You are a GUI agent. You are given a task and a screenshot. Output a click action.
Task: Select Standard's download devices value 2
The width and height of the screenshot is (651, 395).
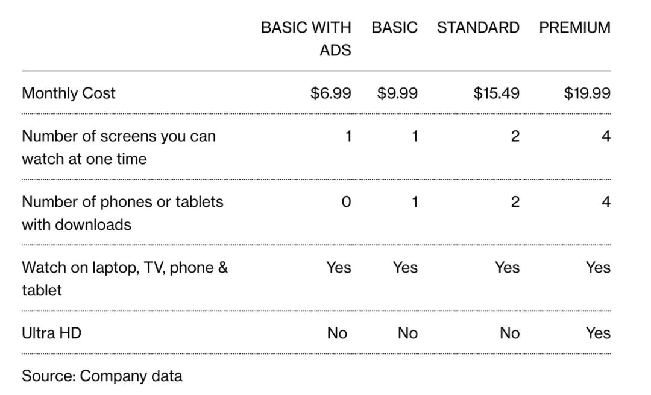(x=515, y=201)
